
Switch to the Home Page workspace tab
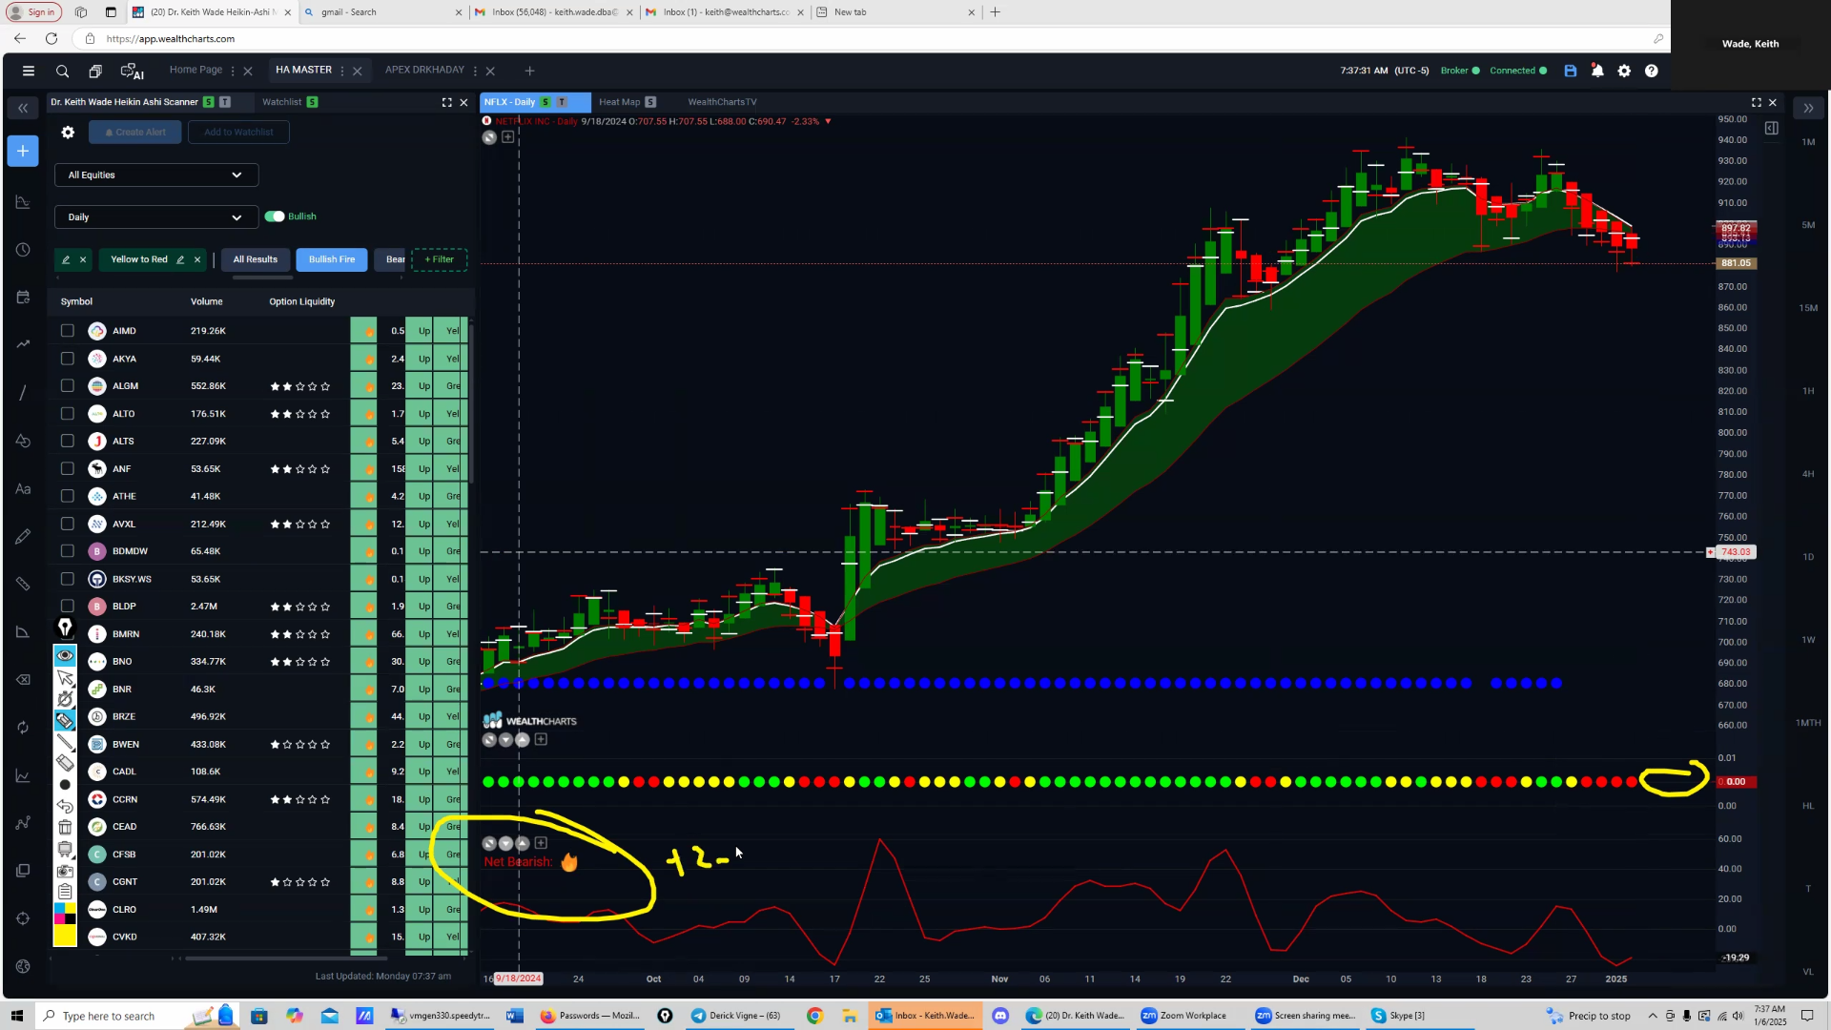pos(195,70)
